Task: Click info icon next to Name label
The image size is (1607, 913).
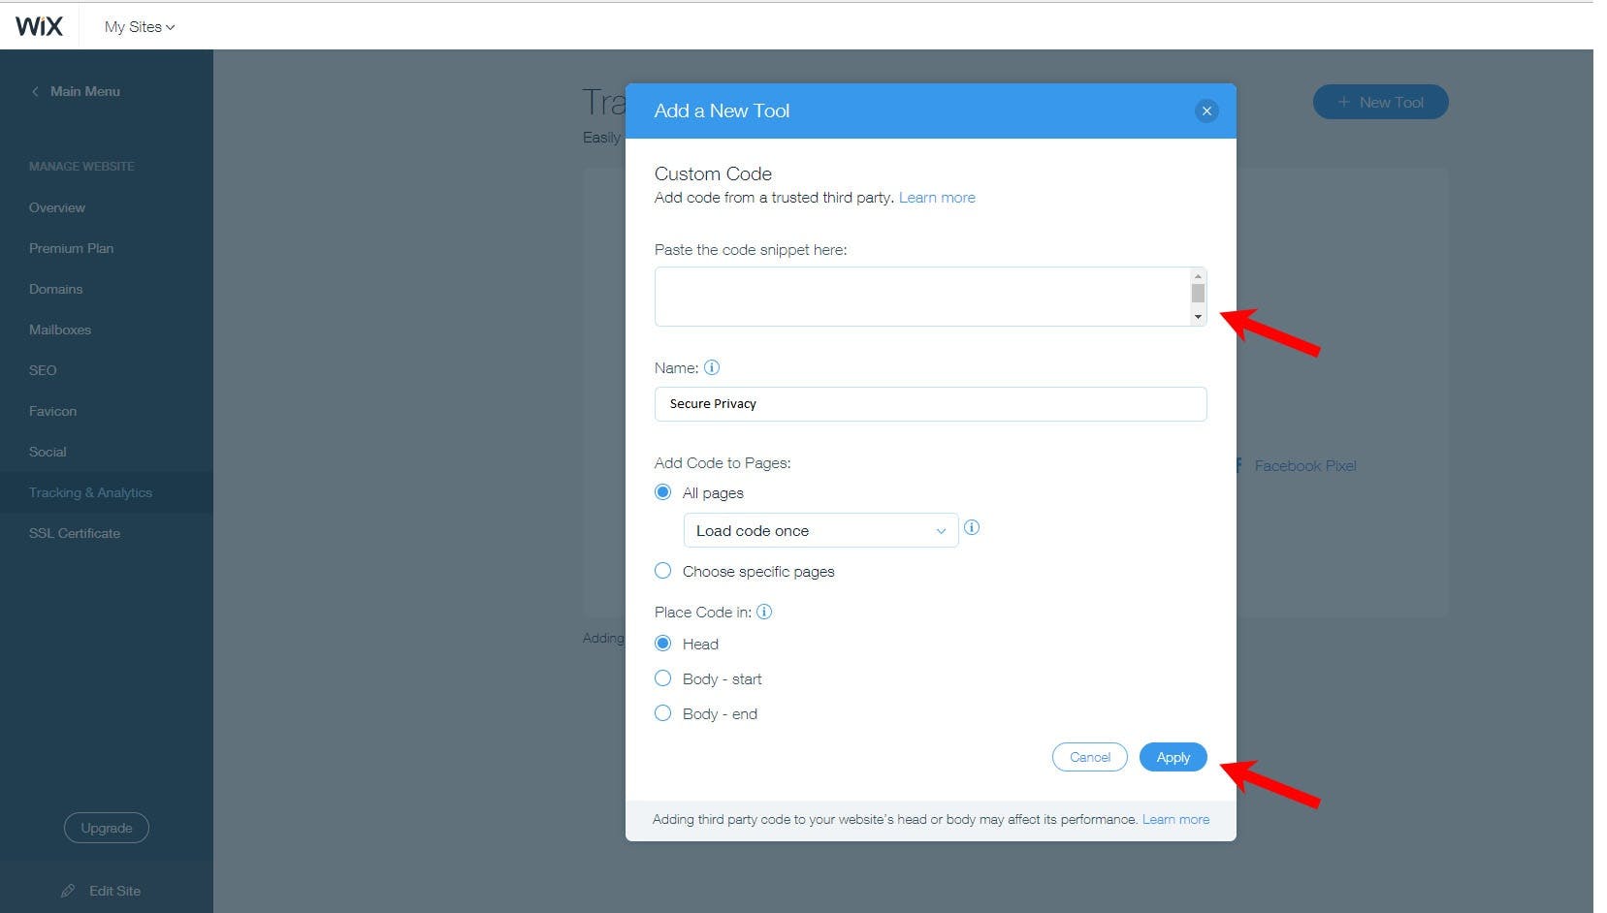Action: tap(712, 367)
